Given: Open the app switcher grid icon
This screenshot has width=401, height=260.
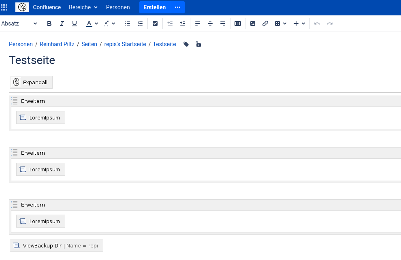Looking at the screenshot, I should [4, 7].
